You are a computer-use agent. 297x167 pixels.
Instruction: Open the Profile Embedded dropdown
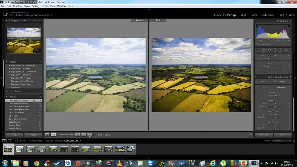[281, 87]
